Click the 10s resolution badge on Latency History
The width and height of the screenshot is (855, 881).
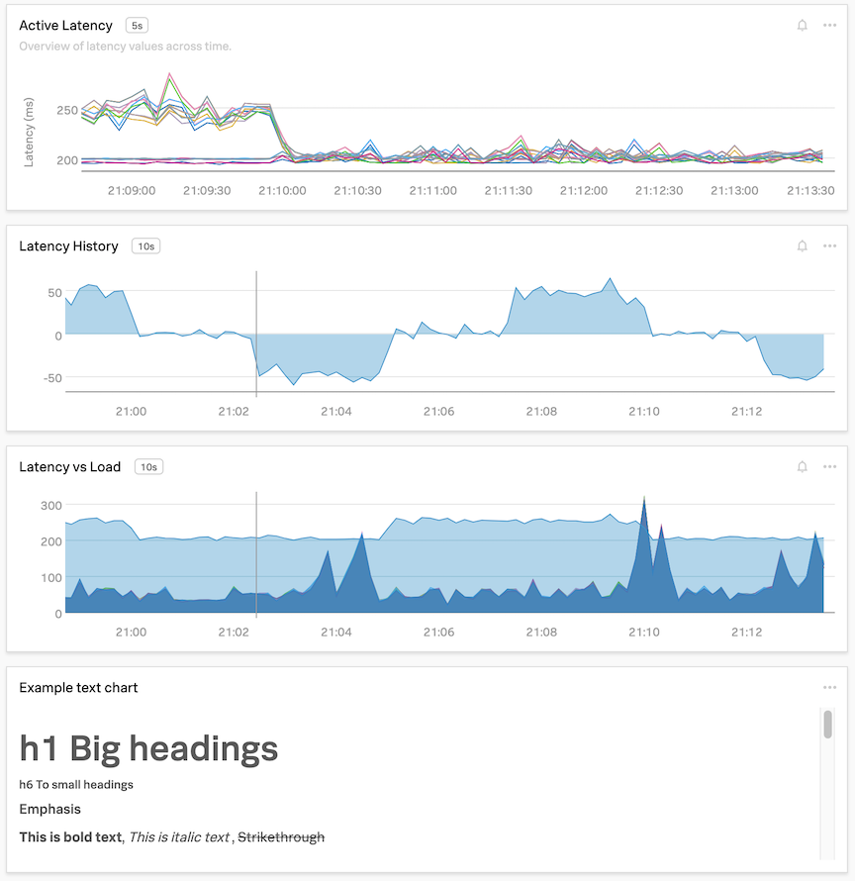145,246
